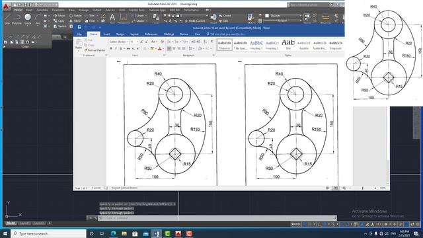Screen dimensions: 423x238
Task: Apply red font color in Word
Action: pos(160,48)
